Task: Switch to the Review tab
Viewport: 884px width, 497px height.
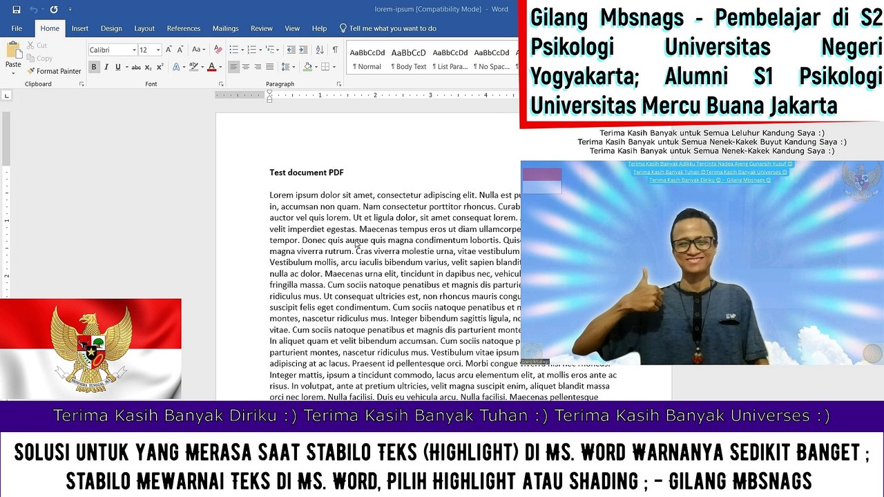Action: (x=262, y=28)
